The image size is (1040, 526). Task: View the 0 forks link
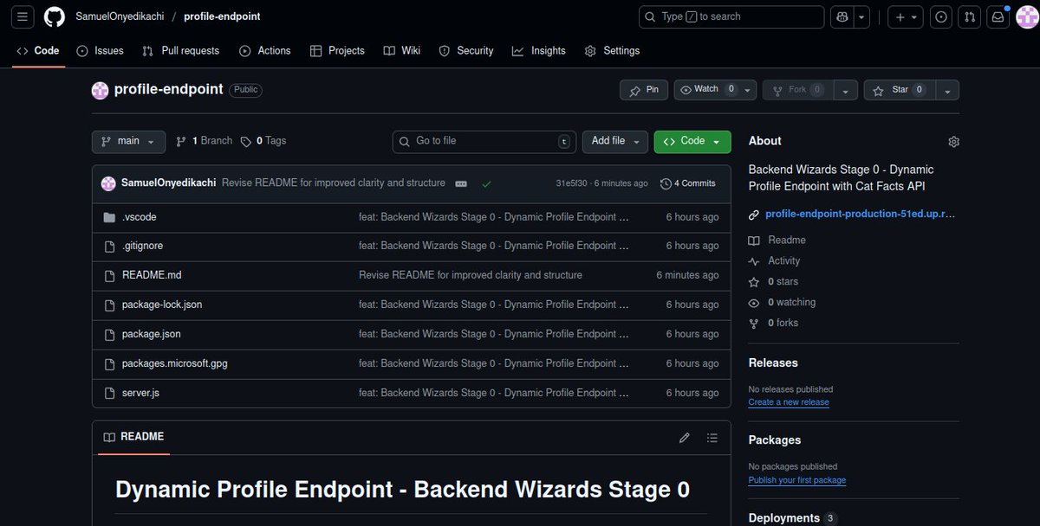click(x=774, y=323)
